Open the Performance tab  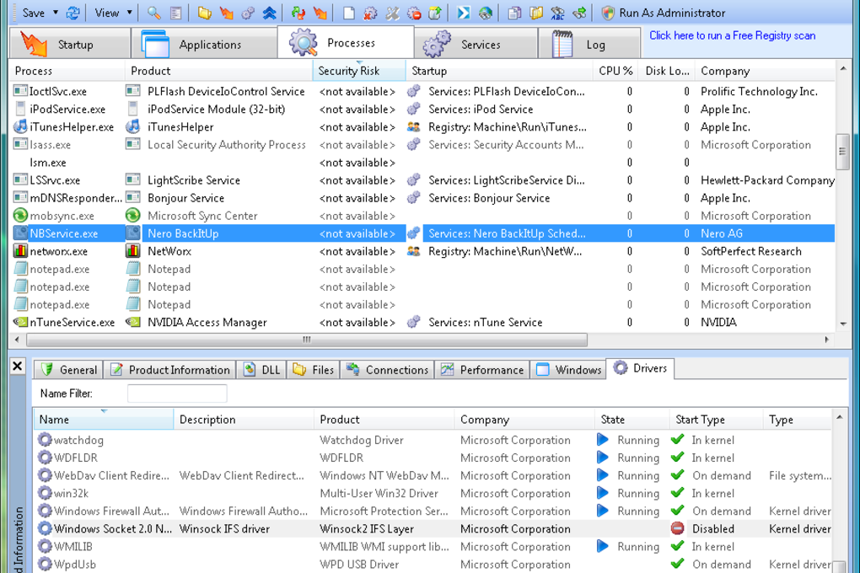(x=482, y=370)
